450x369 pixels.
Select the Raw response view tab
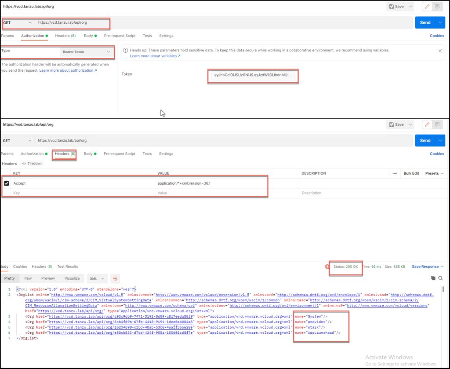[x=28, y=278]
